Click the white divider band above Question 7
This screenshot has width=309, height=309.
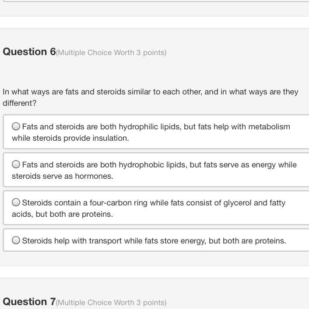pyautogui.click(x=154, y=272)
